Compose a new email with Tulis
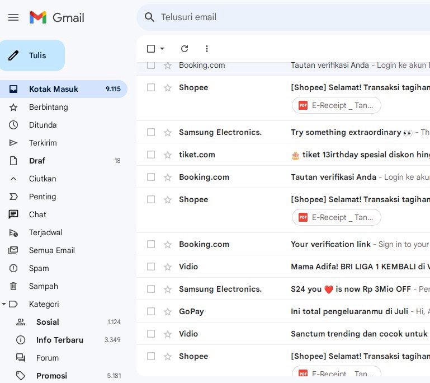 pos(32,55)
